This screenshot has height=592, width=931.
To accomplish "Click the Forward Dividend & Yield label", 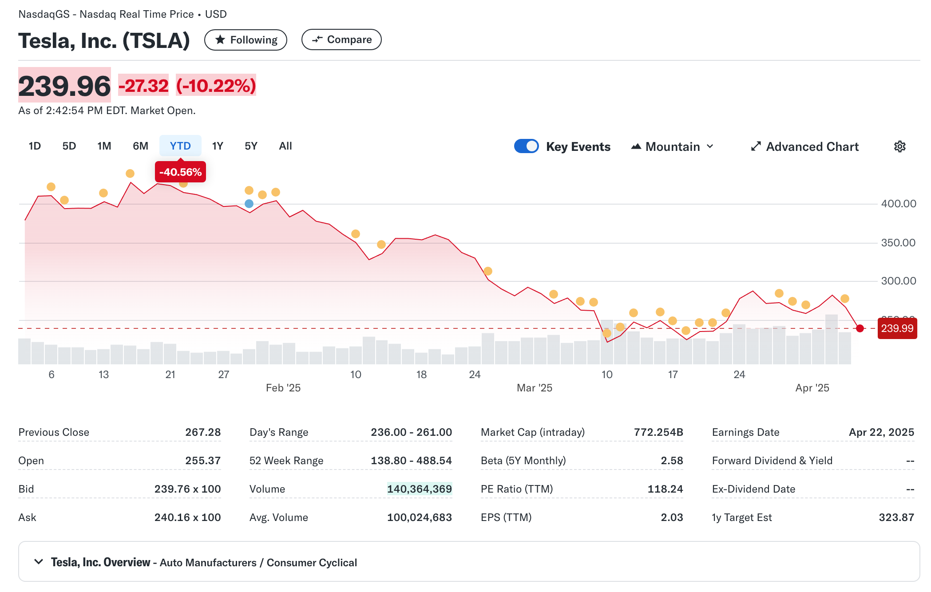I will click(773, 461).
